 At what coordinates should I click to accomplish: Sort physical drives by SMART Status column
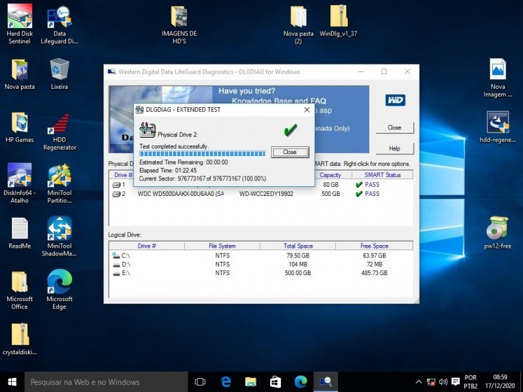(382, 175)
